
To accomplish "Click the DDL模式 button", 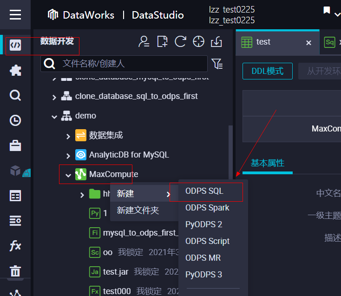I will point(268,71).
